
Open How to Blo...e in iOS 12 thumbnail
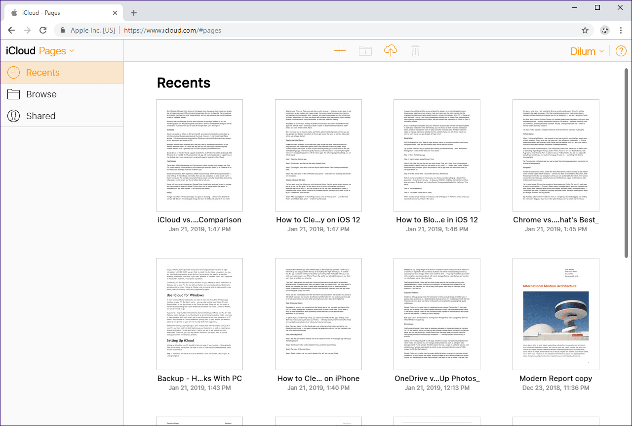pyautogui.click(x=437, y=155)
